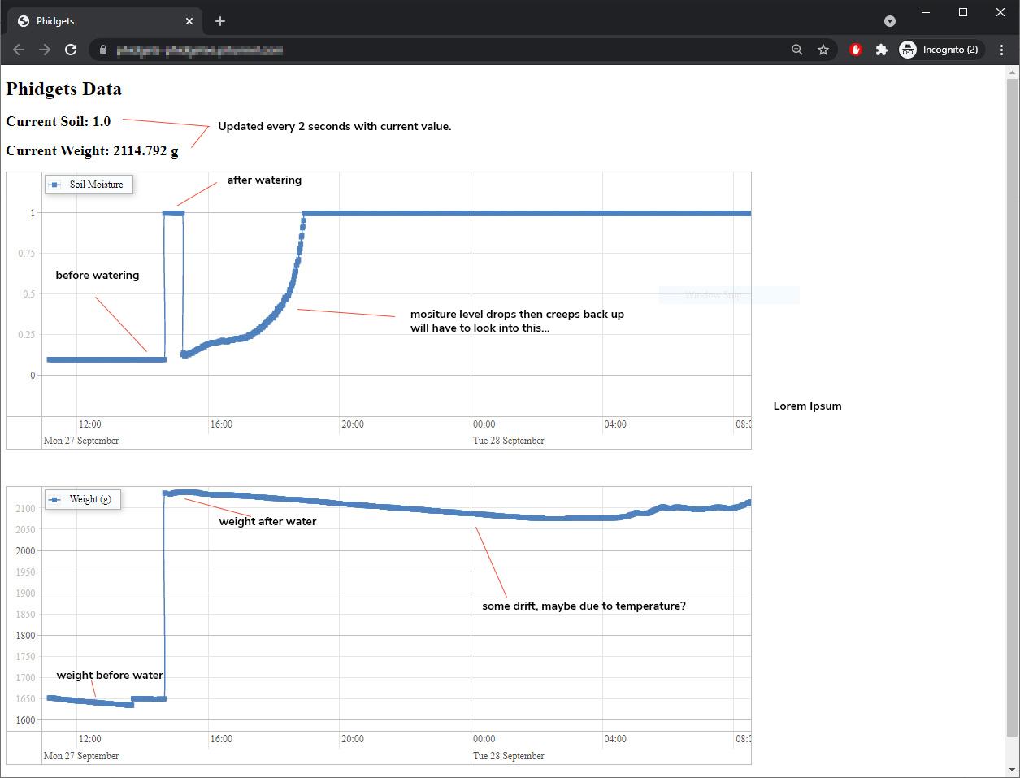Open the Extensions puzzle piece menu

point(881,50)
